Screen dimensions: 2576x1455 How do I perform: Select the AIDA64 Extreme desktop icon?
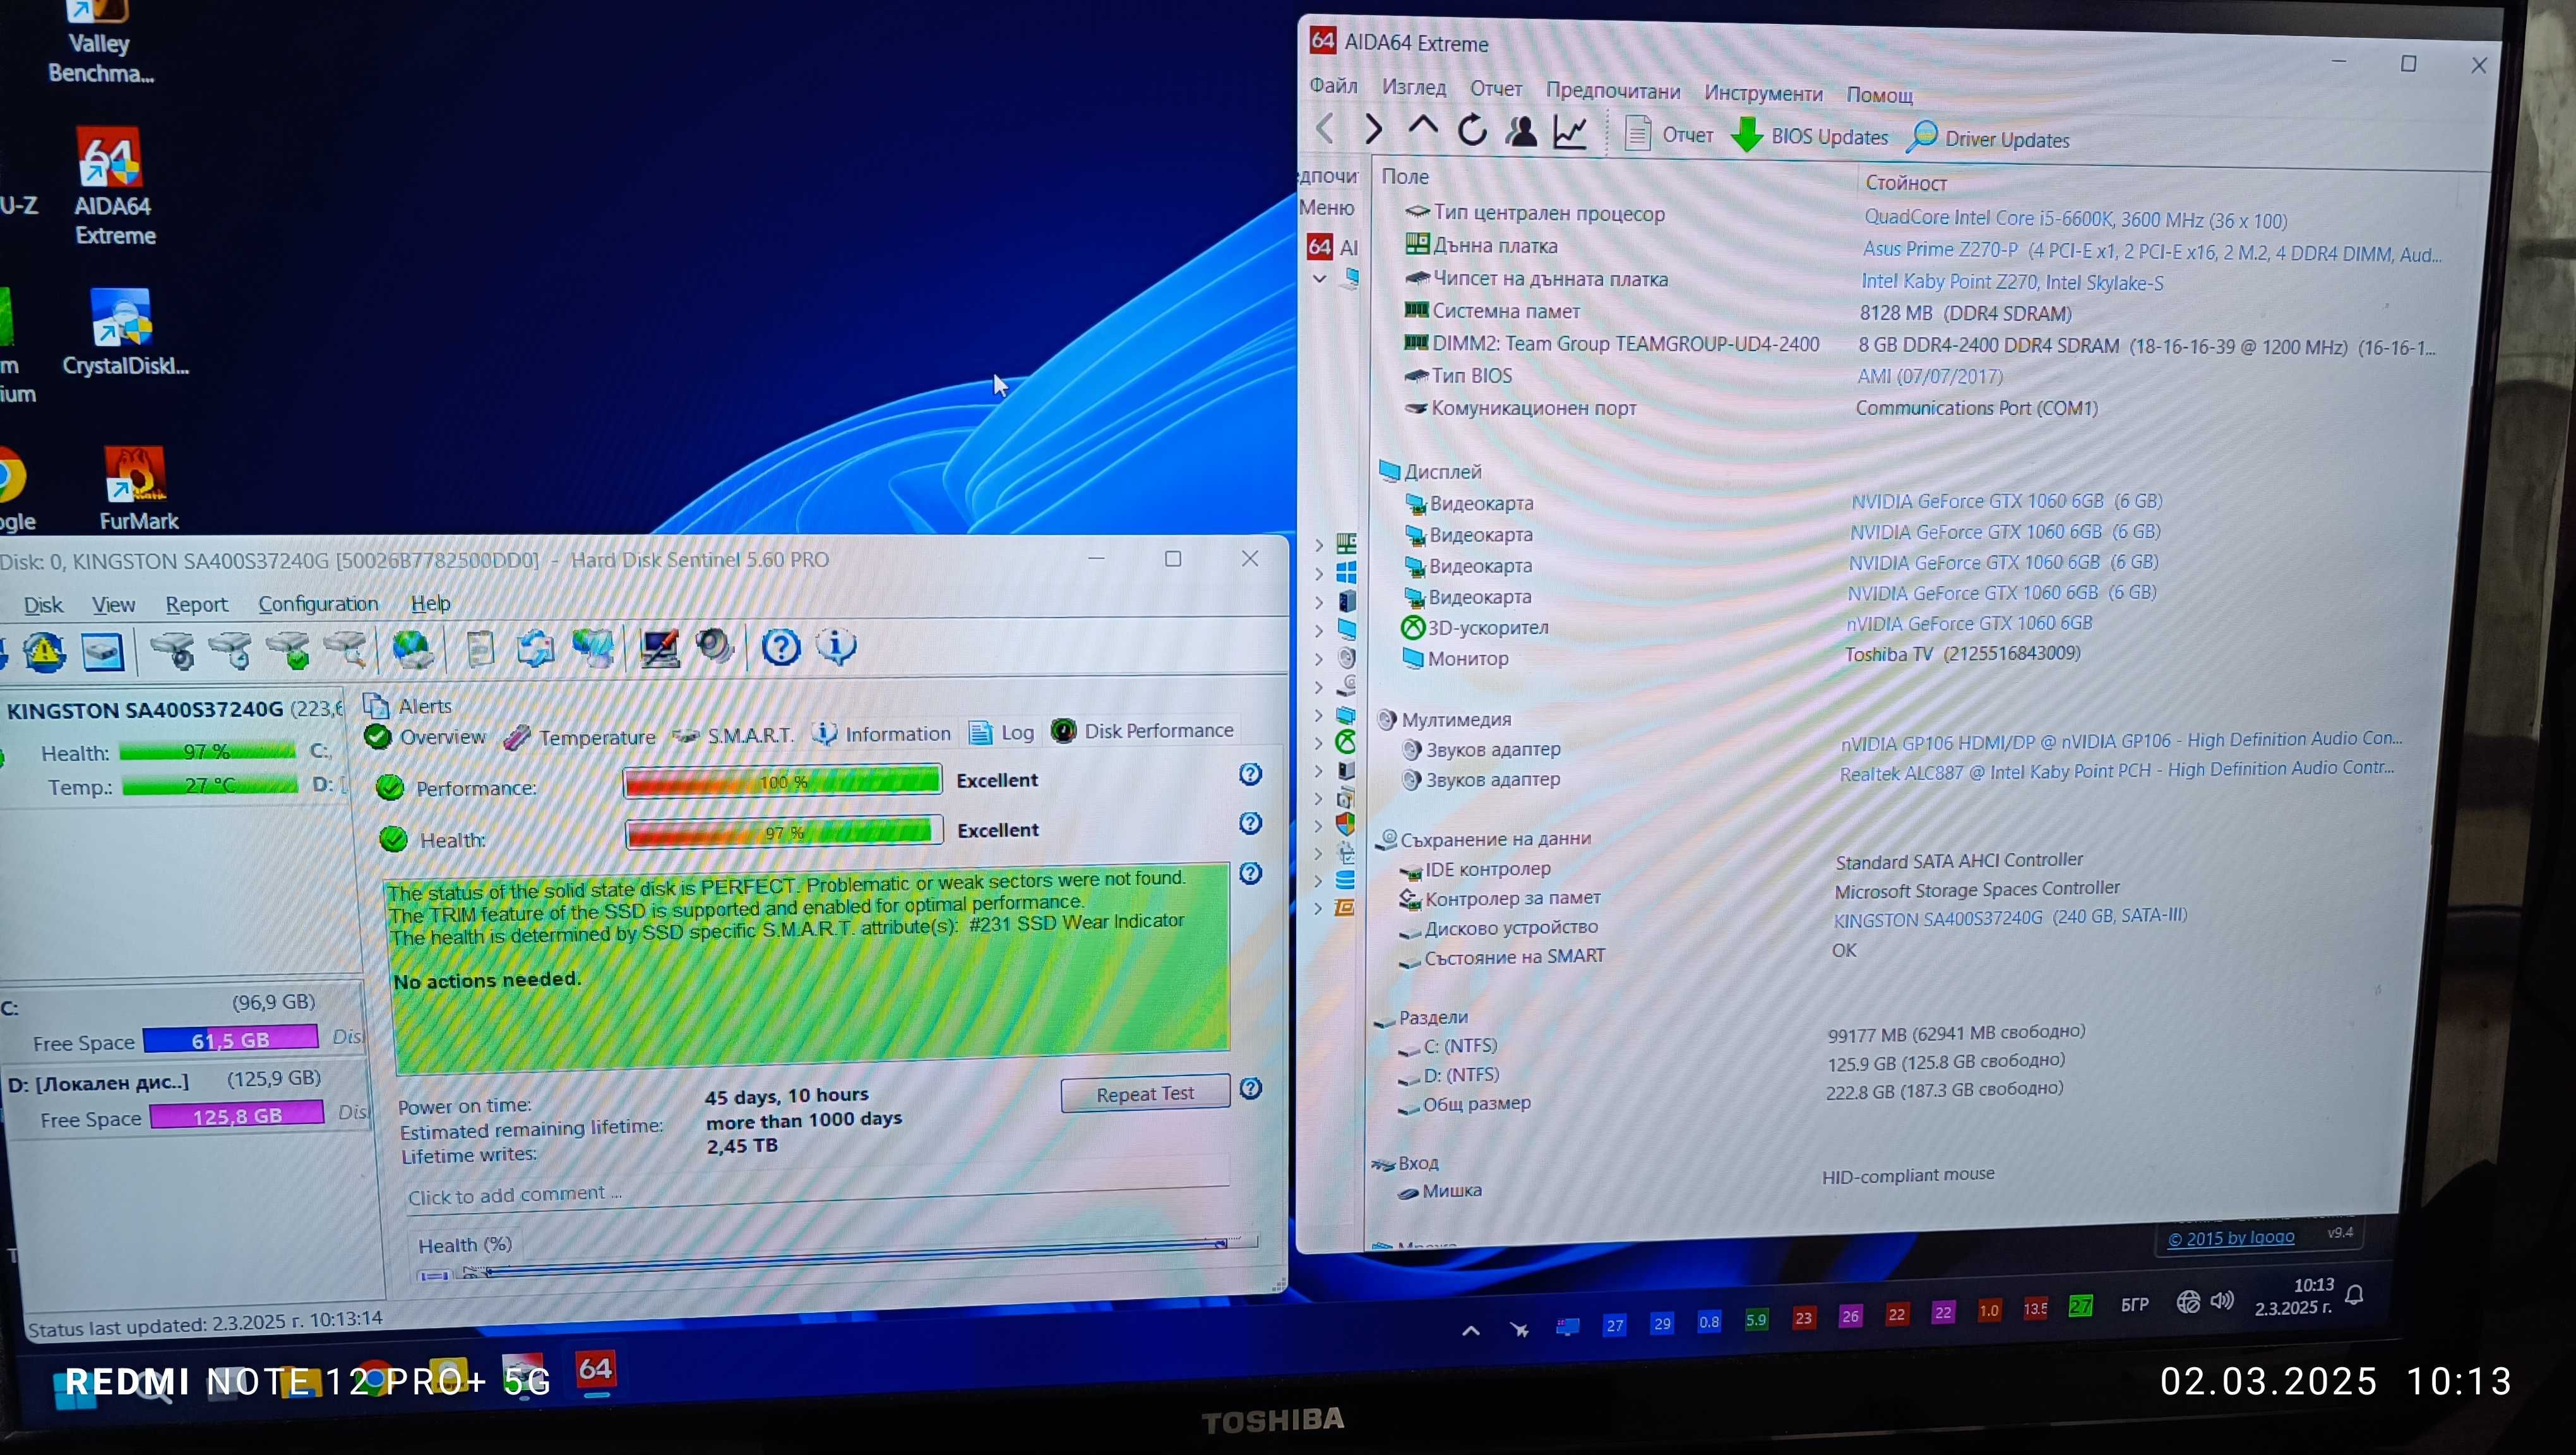point(113,187)
